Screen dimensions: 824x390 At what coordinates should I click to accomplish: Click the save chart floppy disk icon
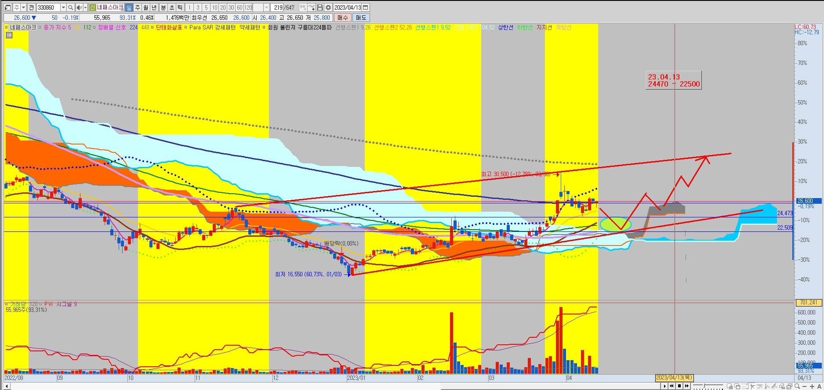(x=319, y=7)
